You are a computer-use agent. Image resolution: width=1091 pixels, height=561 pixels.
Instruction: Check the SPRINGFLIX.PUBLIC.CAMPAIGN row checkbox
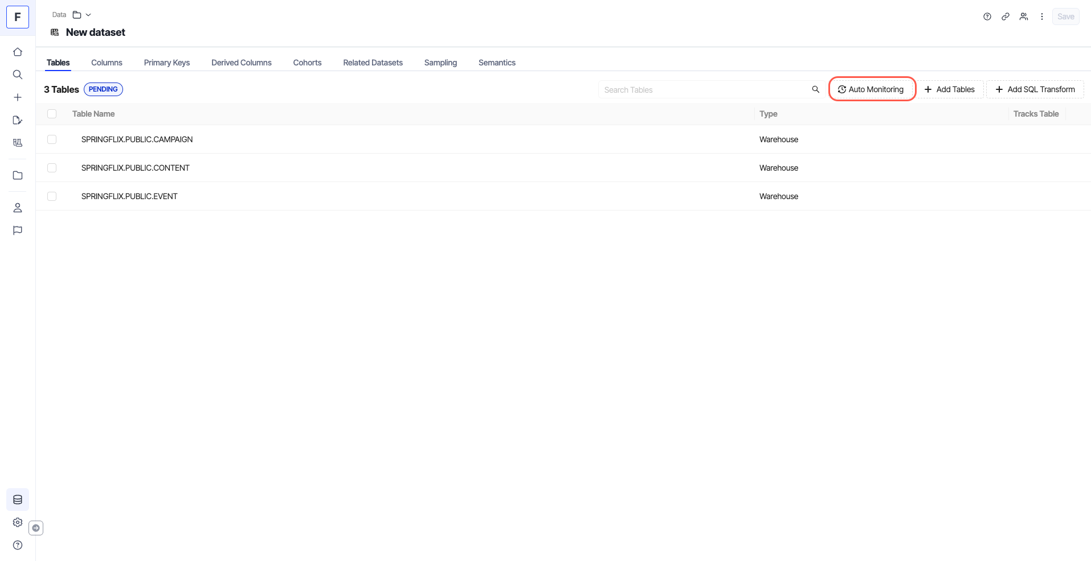pyautogui.click(x=52, y=139)
